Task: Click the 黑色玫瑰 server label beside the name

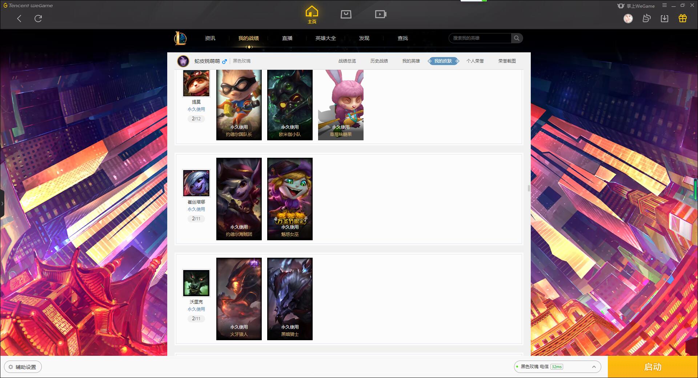Action: click(242, 61)
